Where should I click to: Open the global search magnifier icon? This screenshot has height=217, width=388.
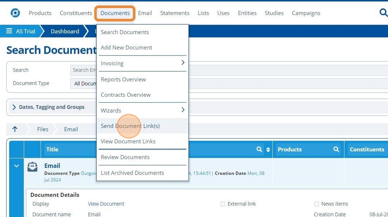pos(383,12)
